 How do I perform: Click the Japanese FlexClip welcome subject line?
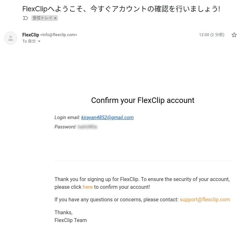tap(121, 9)
